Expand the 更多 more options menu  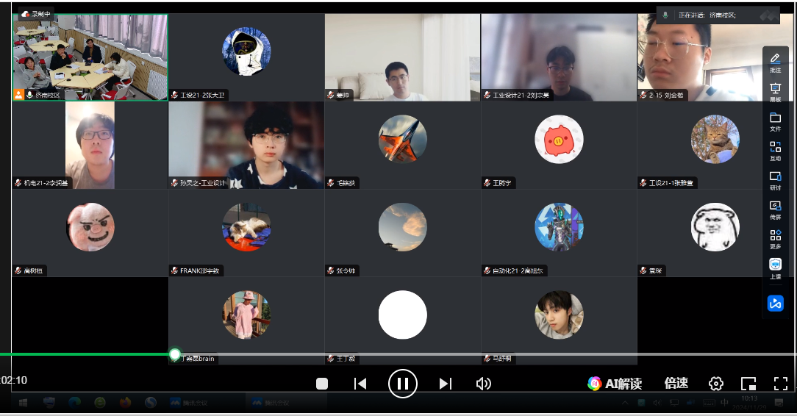coord(775,238)
